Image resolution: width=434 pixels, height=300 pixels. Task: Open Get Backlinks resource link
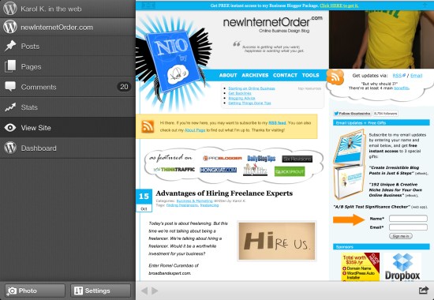[x=240, y=93]
